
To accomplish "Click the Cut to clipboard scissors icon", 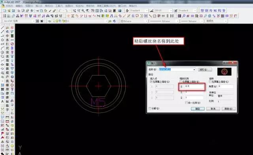I will [x=37, y=11].
